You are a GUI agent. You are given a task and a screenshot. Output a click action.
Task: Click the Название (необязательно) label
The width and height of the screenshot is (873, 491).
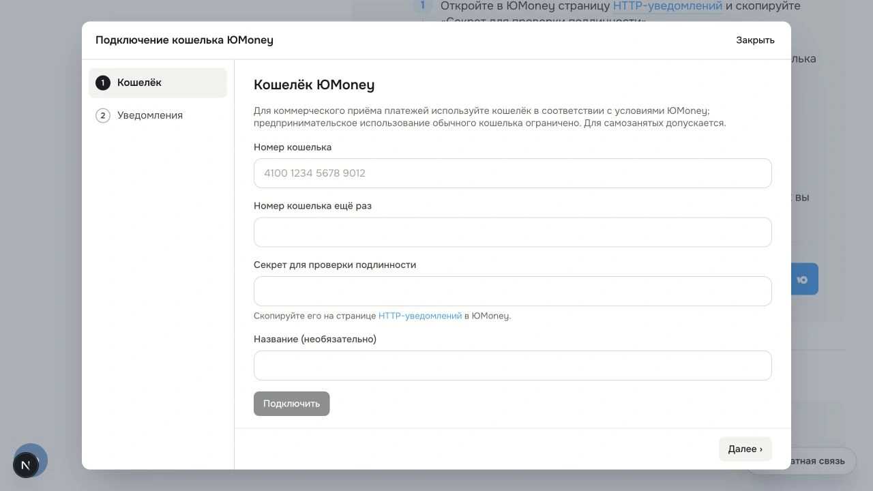[315, 339]
